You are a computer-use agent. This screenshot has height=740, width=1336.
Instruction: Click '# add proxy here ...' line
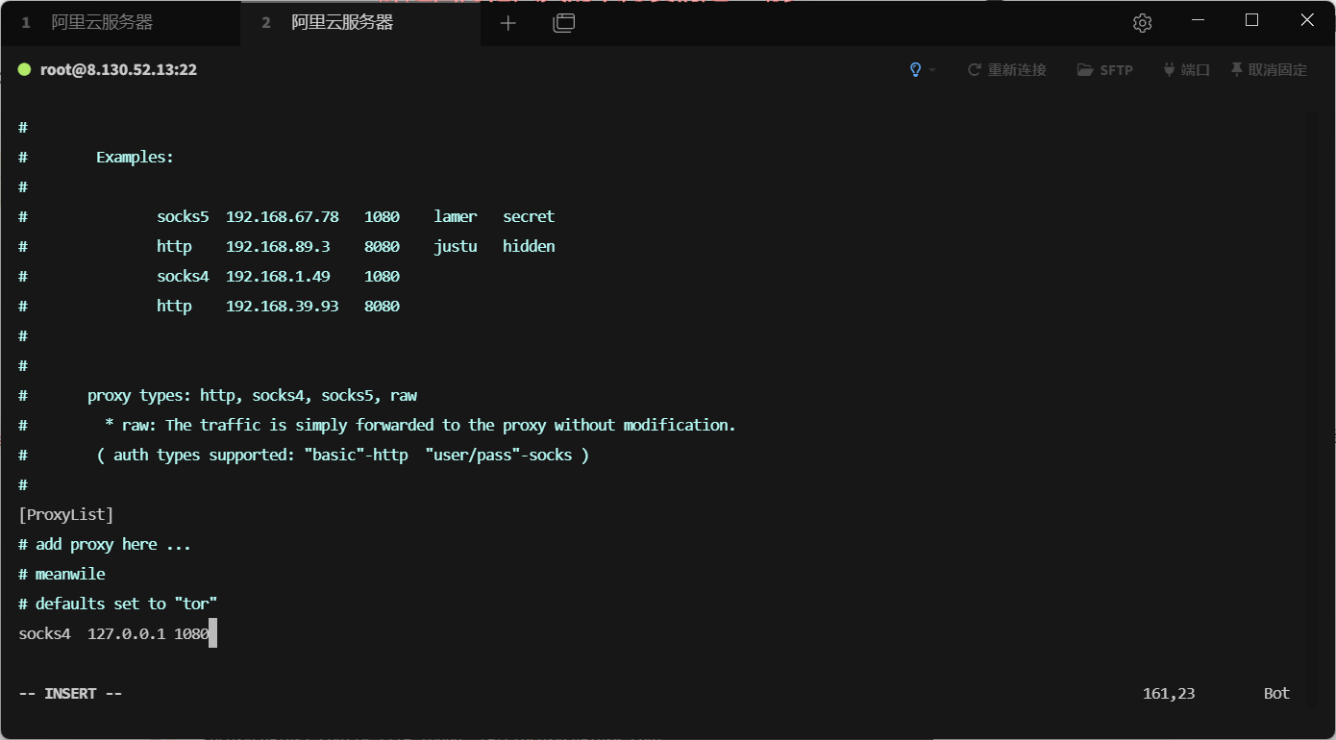[105, 544]
